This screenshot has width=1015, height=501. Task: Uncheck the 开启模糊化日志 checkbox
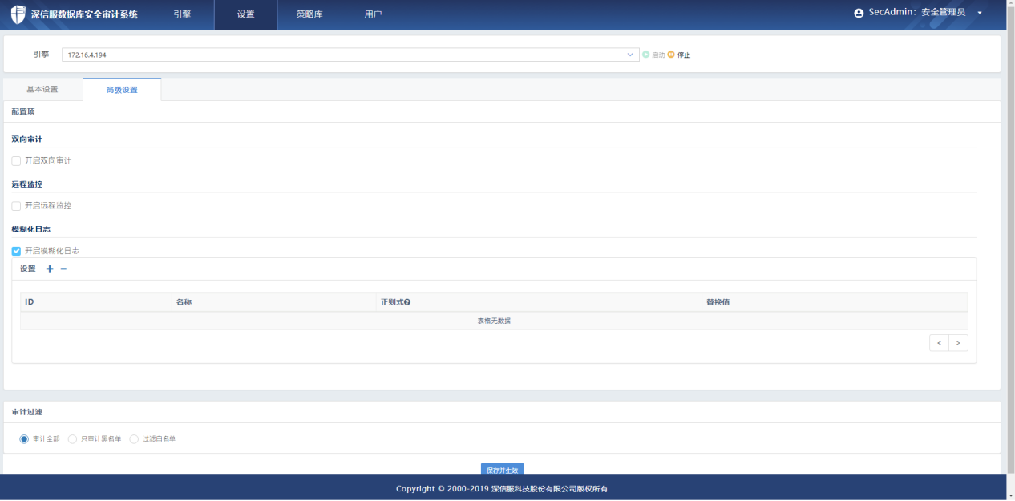pos(16,251)
